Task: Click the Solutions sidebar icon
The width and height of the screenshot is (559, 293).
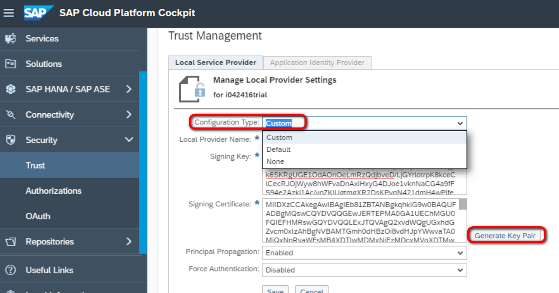Action: [11, 64]
